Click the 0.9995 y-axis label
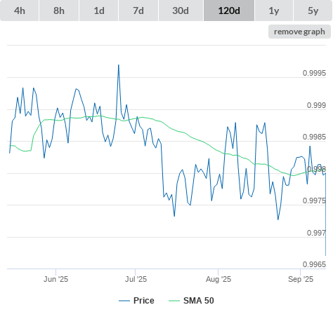 [314, 73]
